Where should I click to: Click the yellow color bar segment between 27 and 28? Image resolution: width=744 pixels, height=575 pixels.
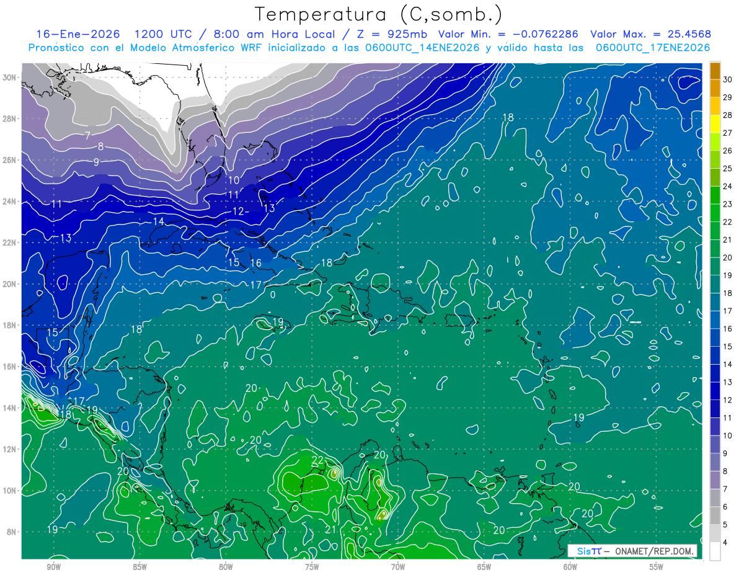point(715,124)
